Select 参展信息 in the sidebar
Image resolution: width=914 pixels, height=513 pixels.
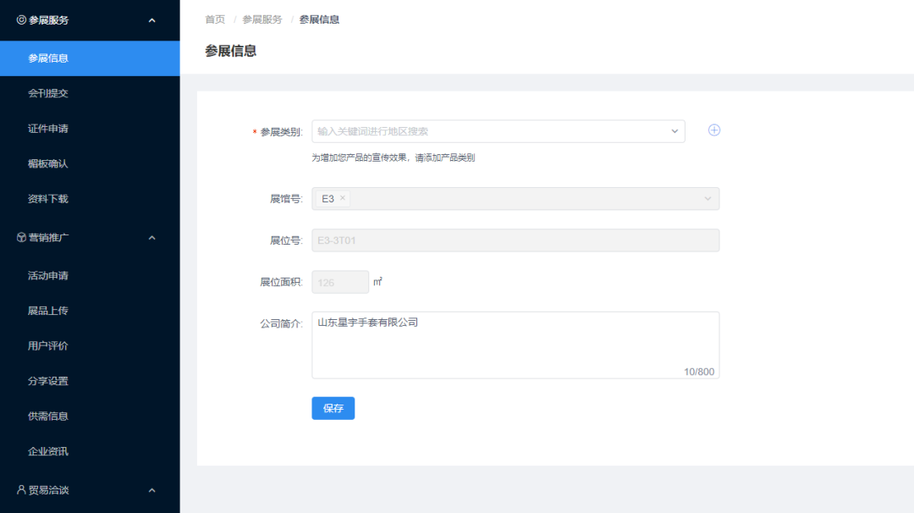coord(90,58)
